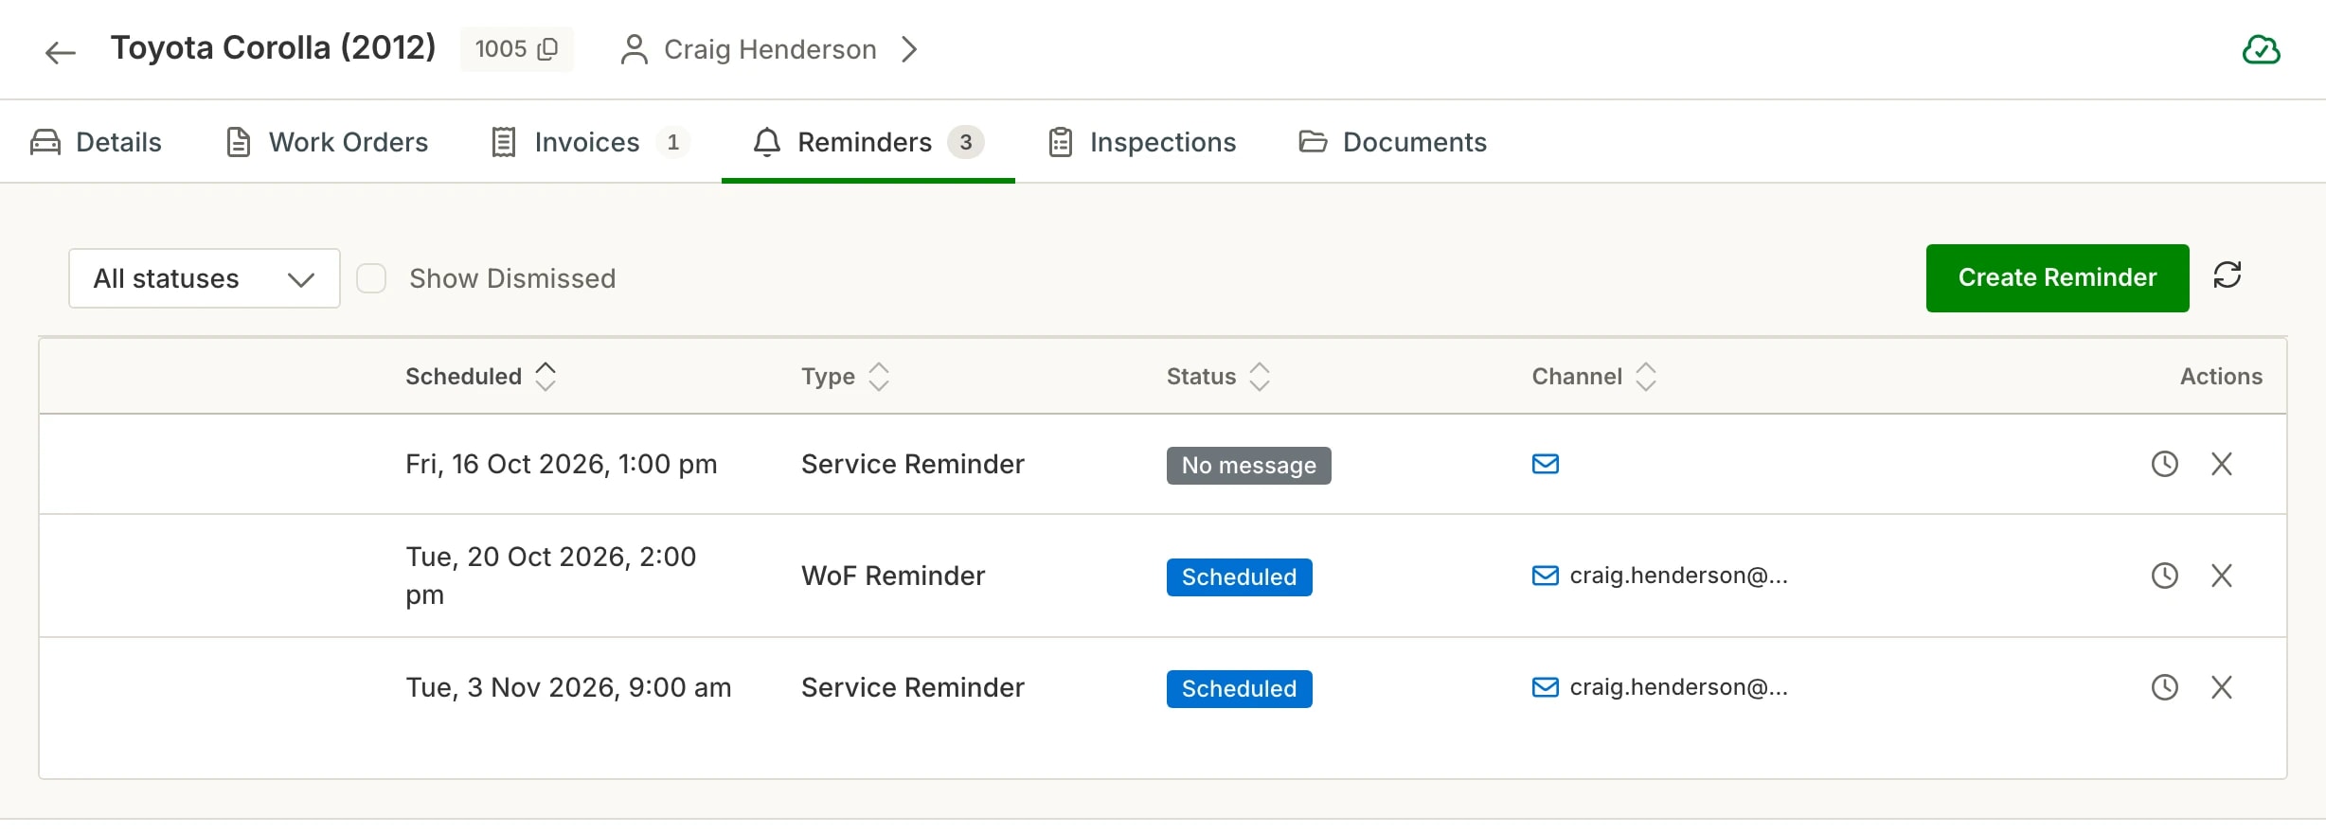
Task: Open the Documents tab
Action: pyautogui.click(x=1392, y=142)
